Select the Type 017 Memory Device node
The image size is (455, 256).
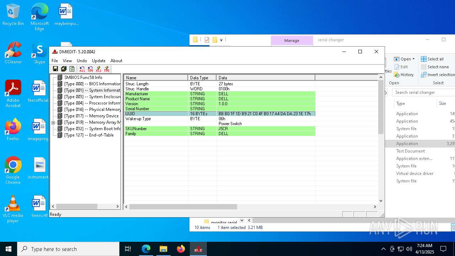[91, 116]
